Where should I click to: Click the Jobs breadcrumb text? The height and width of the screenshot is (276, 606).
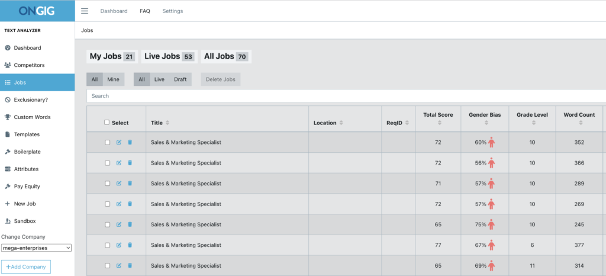[87, 30]
